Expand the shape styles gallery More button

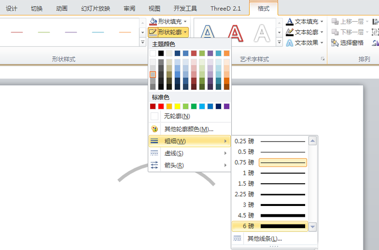pyautogui.click(x=143, y=43)
